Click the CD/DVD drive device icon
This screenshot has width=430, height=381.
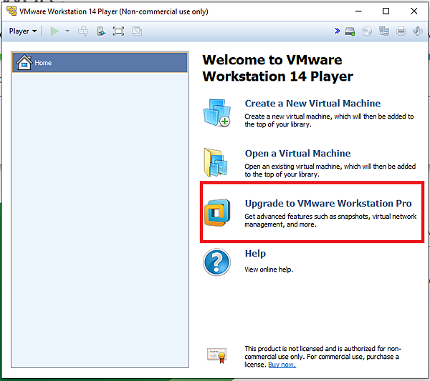(367, 31)
